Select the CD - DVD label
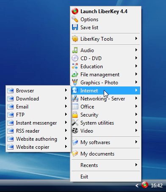This screenshot has height=192, width=166. [91, 58]
